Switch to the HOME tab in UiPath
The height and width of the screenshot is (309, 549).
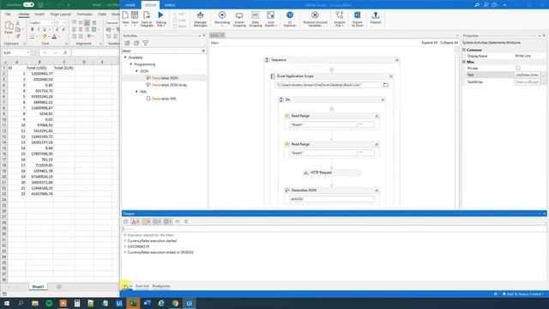130,5
